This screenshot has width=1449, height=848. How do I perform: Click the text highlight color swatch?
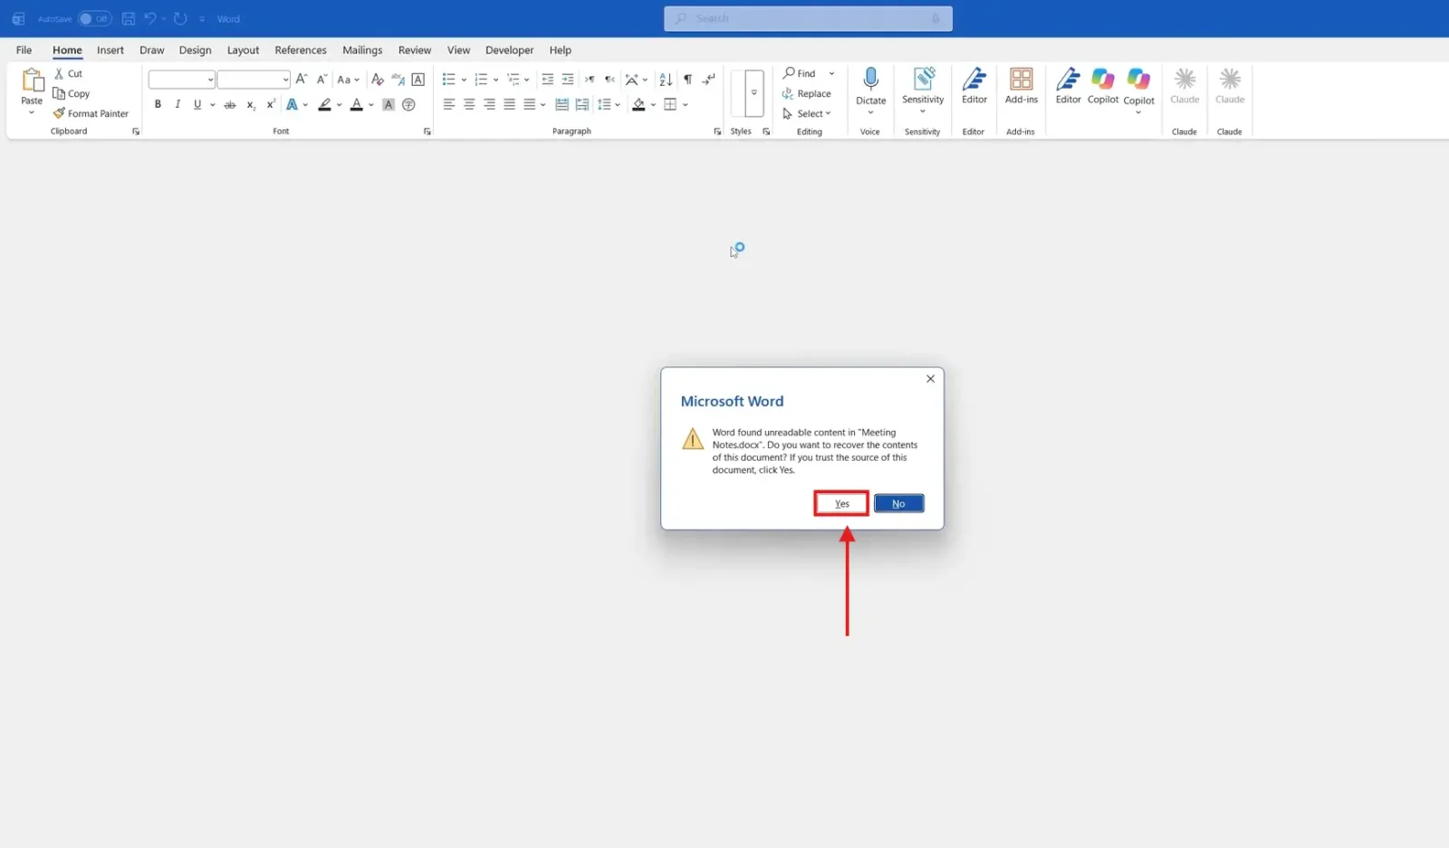coord(325,105)
